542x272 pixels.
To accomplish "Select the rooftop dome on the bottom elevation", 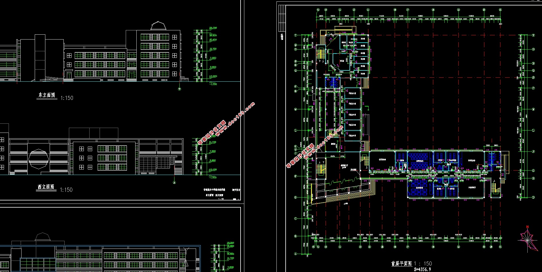I will (x=43, y=237).
